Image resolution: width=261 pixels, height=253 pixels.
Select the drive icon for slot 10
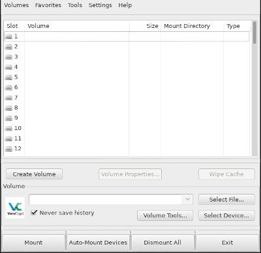tap(8, 128)
